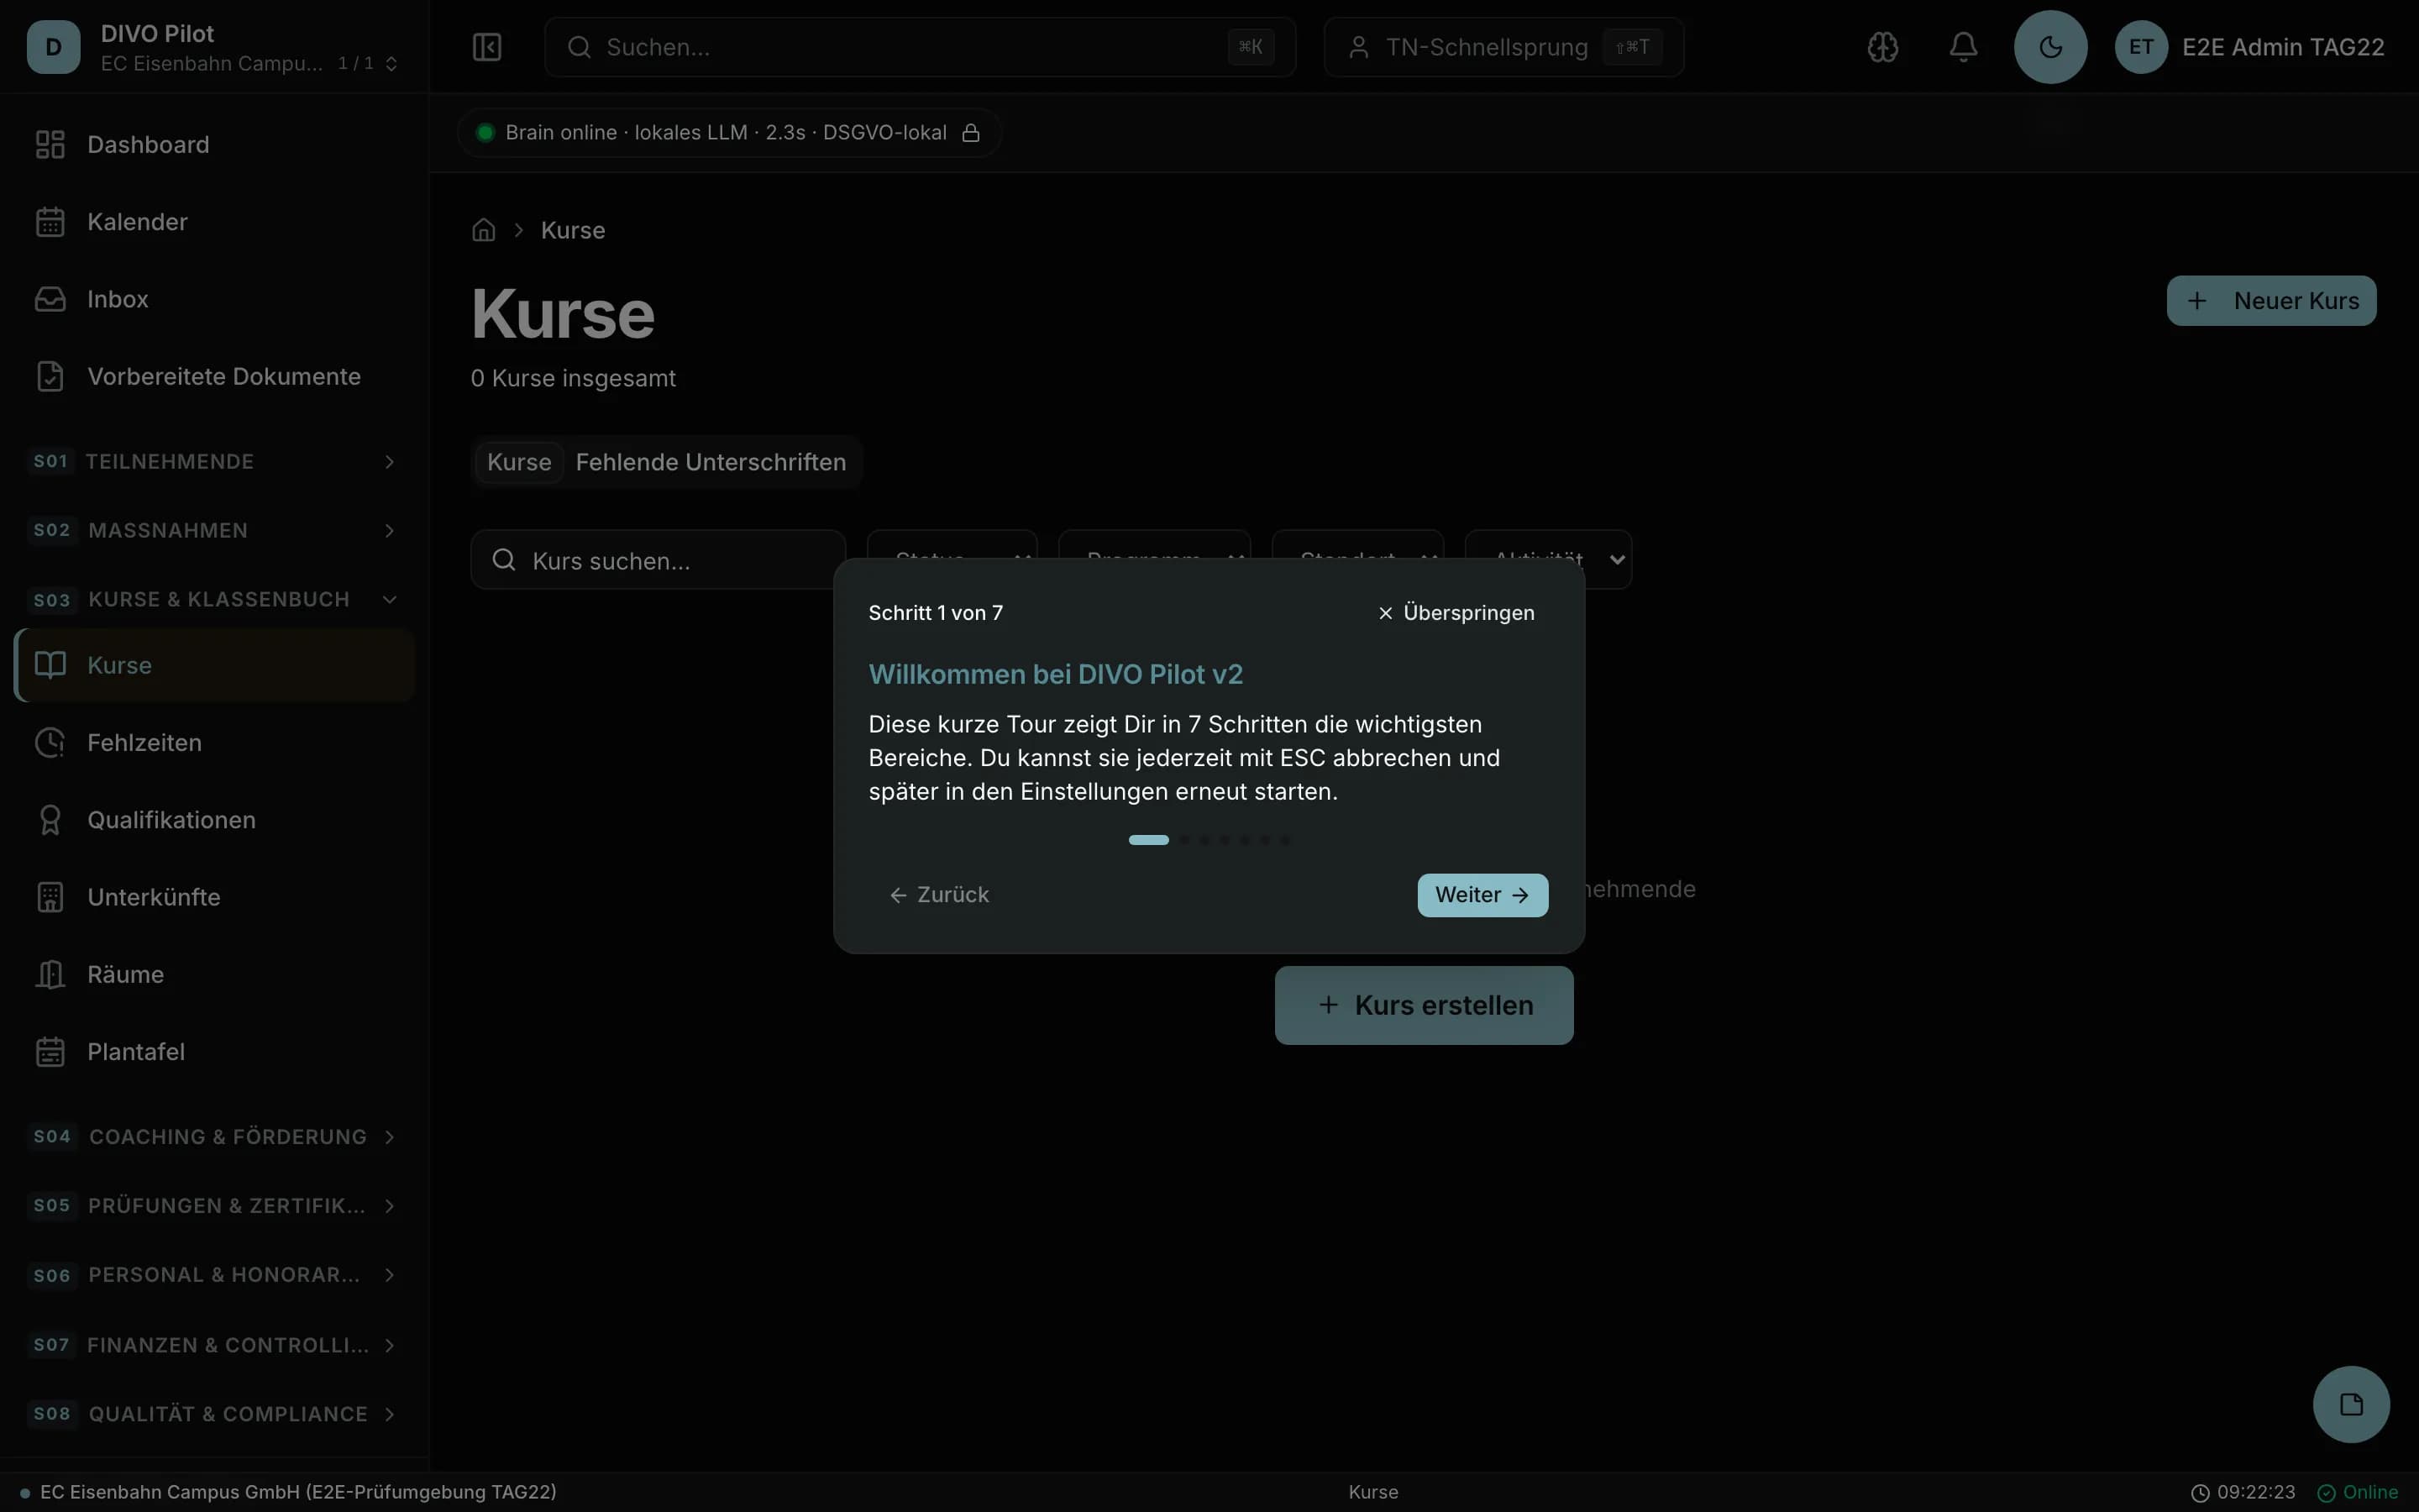Click the TN-Schnellsprung person icon

tap(1358, 47)
